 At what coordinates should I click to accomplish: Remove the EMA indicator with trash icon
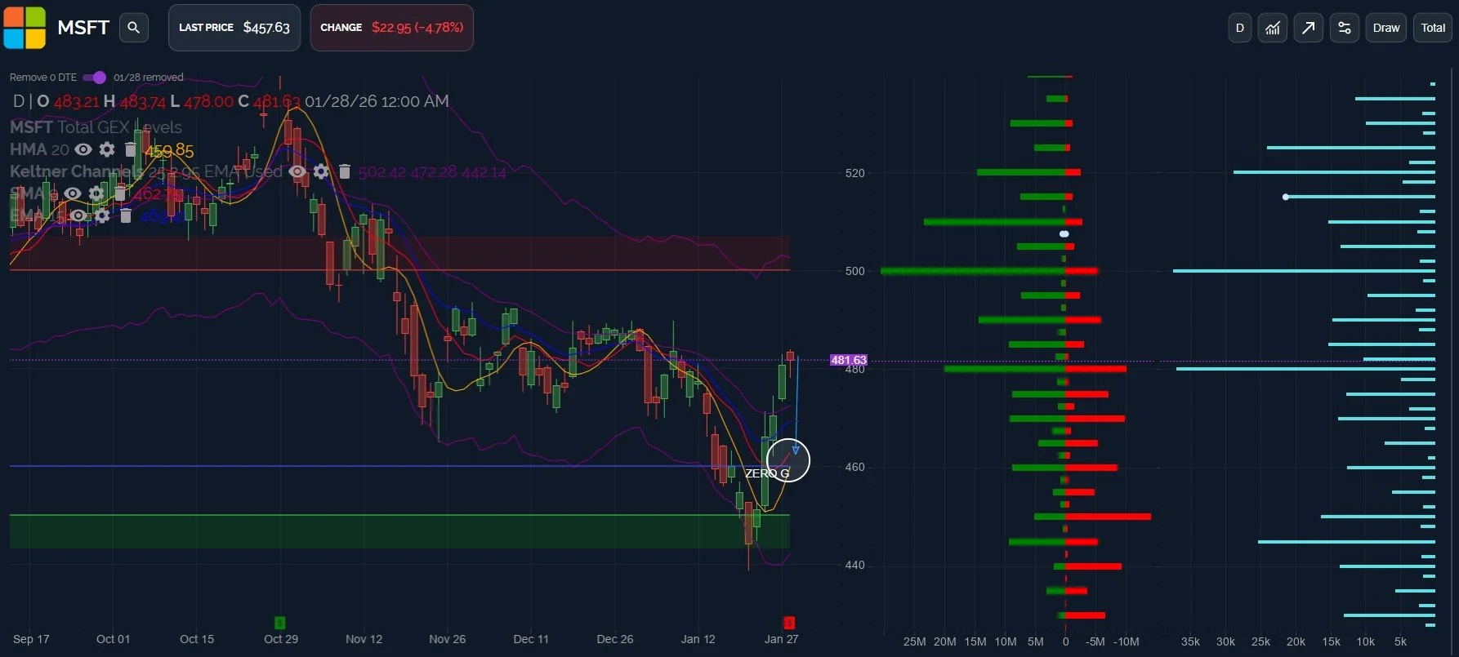pos(126,215)
